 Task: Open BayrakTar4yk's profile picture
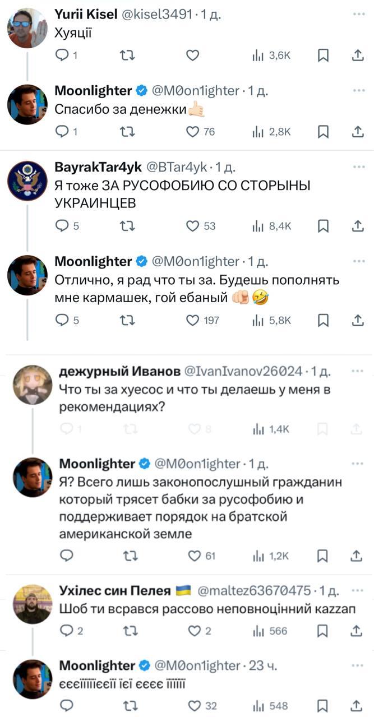point(27,181)
